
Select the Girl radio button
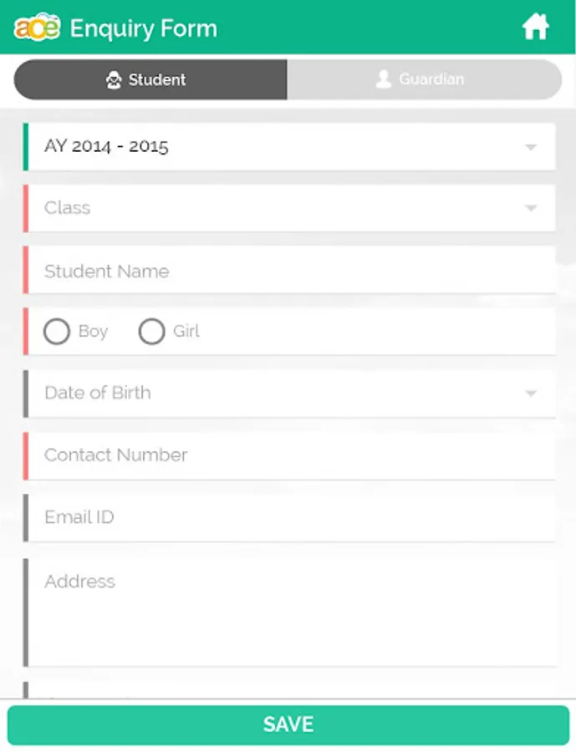pyautogui.click(x=151, y=332)
